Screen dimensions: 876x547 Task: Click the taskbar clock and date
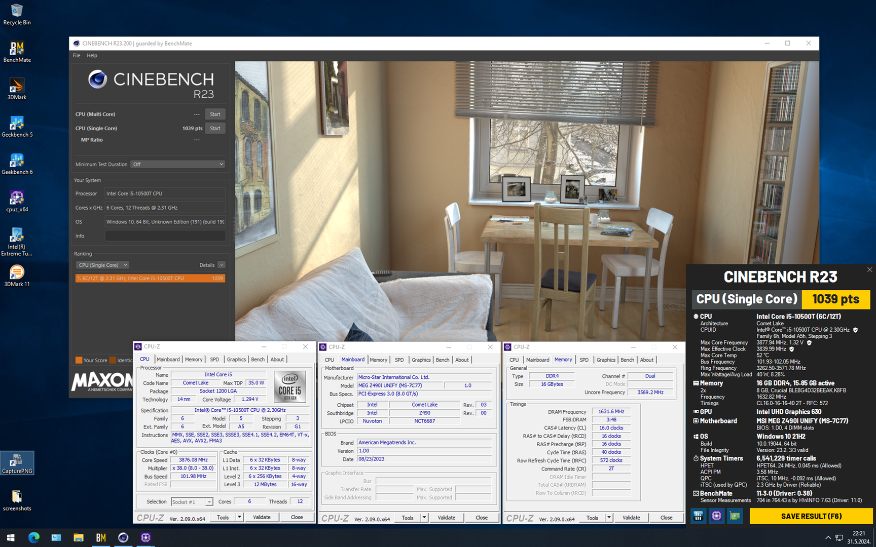click(859, 537)
